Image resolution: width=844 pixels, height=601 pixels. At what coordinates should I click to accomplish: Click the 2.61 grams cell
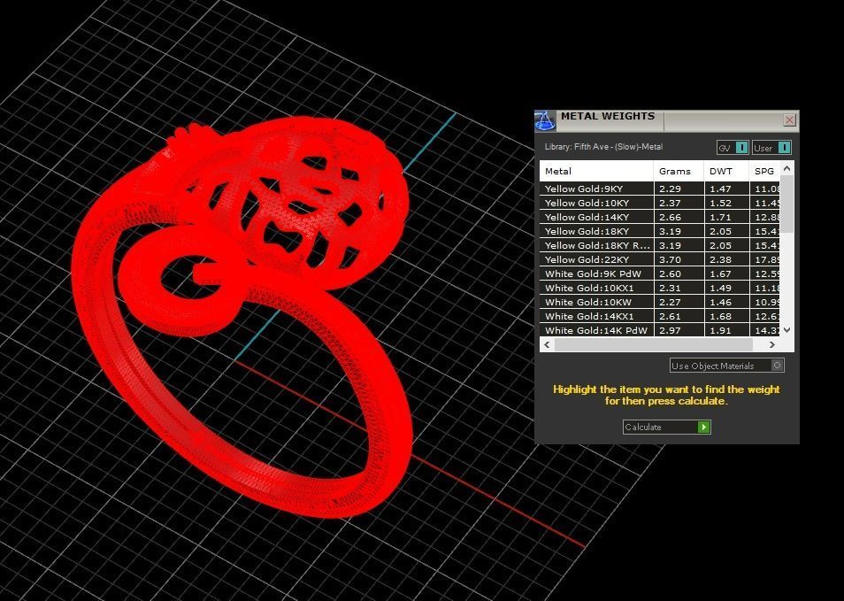click(679, 316)
